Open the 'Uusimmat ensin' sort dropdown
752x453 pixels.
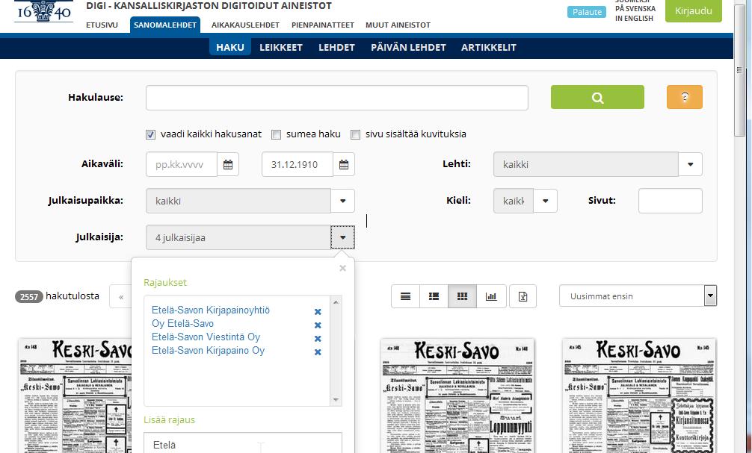[x=638, y=296]
